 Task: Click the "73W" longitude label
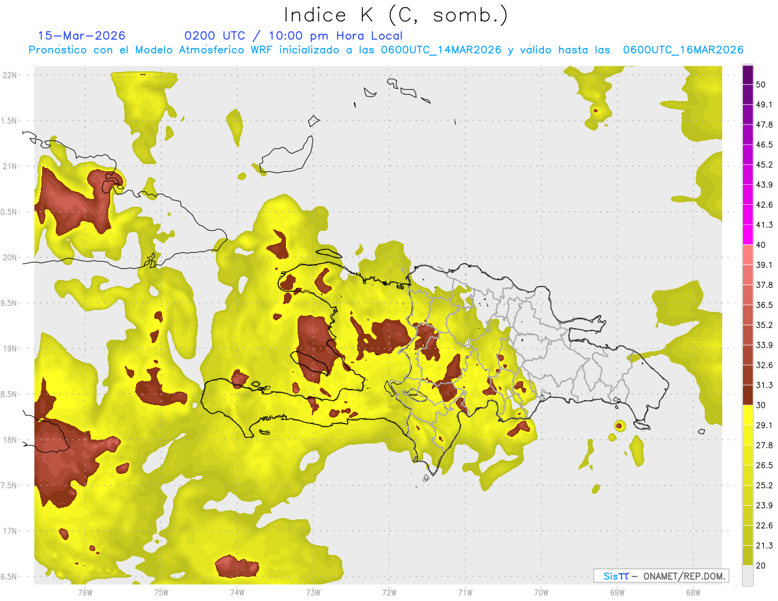[313, 593]
